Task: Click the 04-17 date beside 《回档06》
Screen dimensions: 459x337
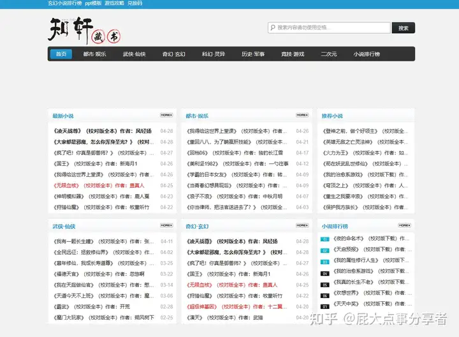Action: pyautogui.click(x=302, y=153)
